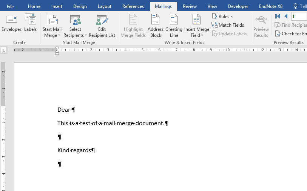The image size is (307, 191).
Task: Click the Check for Errors icon
Action: [278, 34]
